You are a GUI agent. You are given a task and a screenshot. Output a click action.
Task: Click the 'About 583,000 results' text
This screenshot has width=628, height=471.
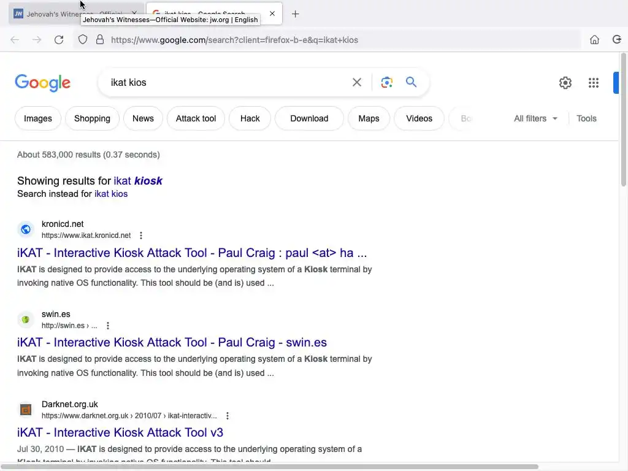88,155
